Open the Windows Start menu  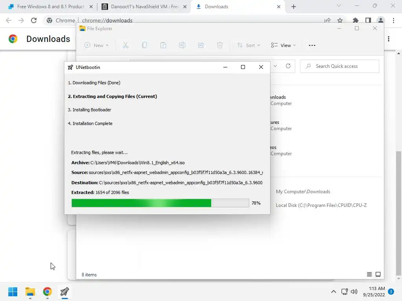[x=13, y=292]
